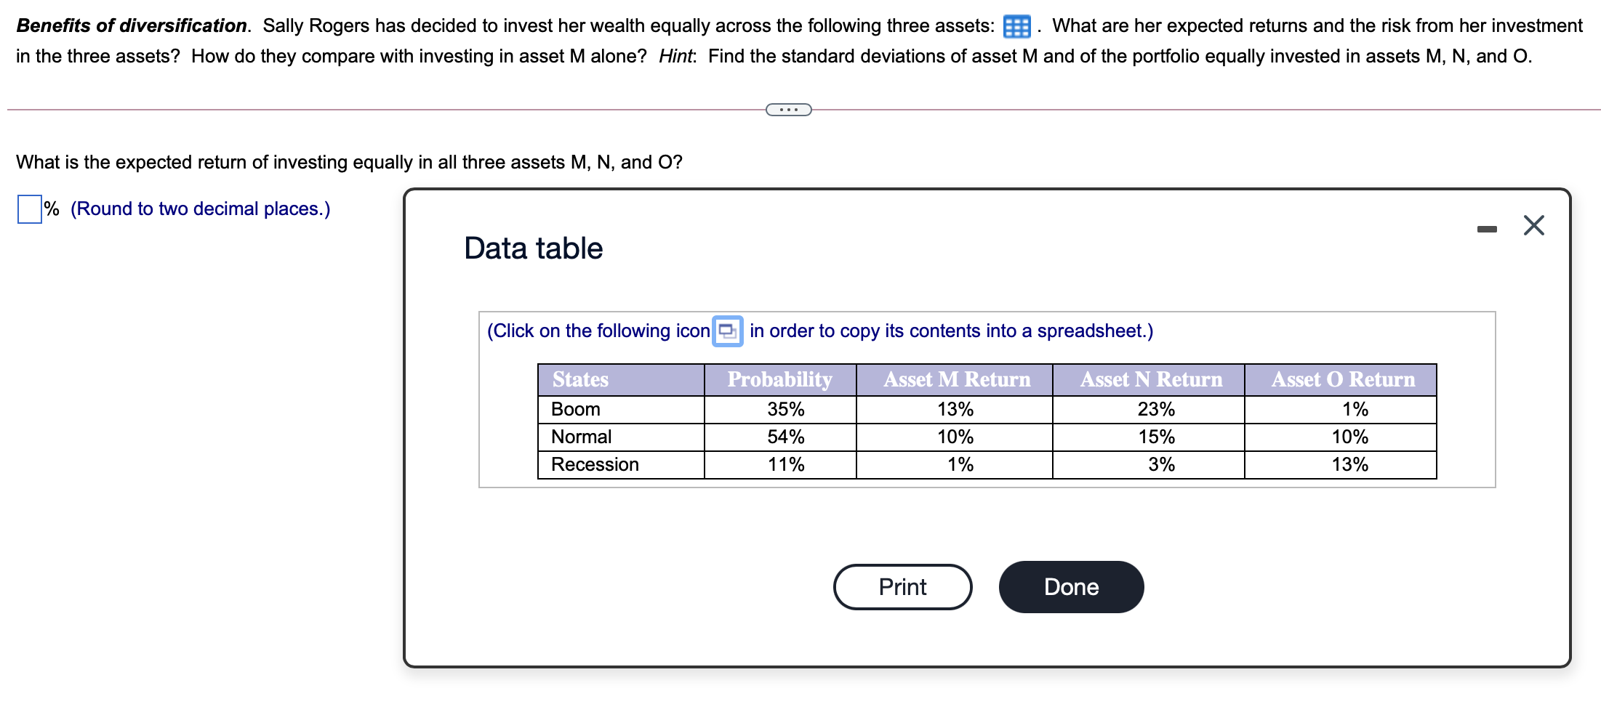Screen dimensions: 1601x712
Task: Close the Data table popup
Action: tap(1533, 226)
